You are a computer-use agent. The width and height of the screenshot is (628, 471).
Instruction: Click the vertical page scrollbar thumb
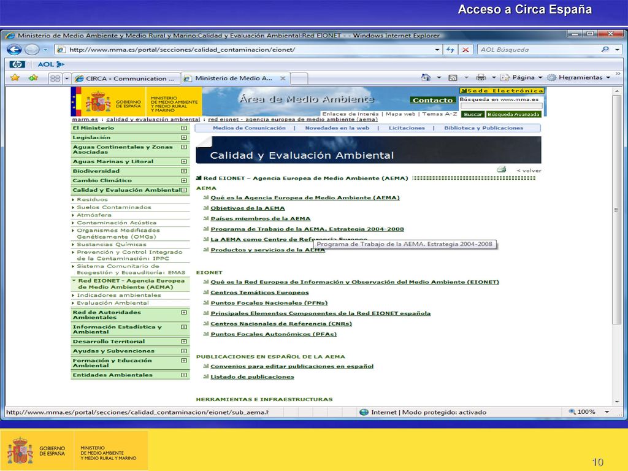coord(616,210)
